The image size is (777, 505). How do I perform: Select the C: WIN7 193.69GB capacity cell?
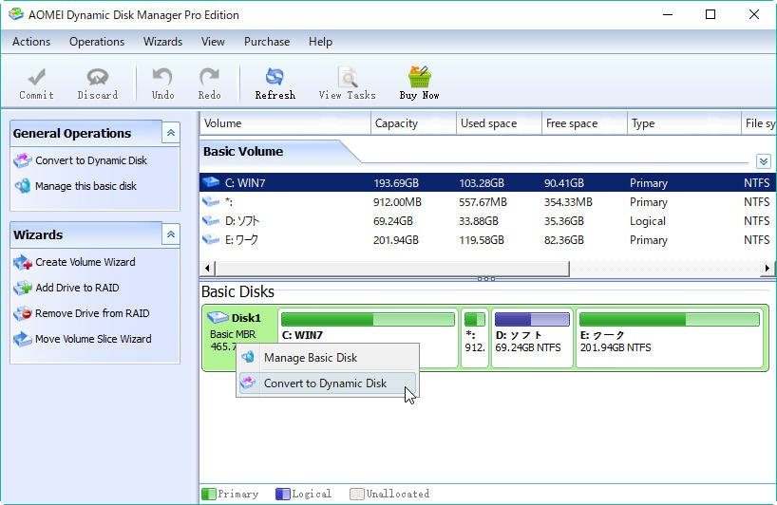[x=396, y=182]
